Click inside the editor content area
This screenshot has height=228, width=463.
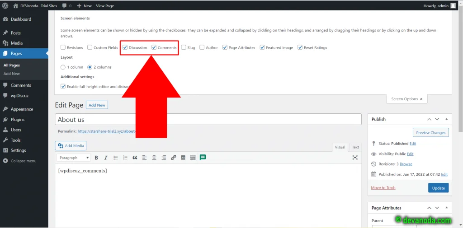(x=208, y=196)
